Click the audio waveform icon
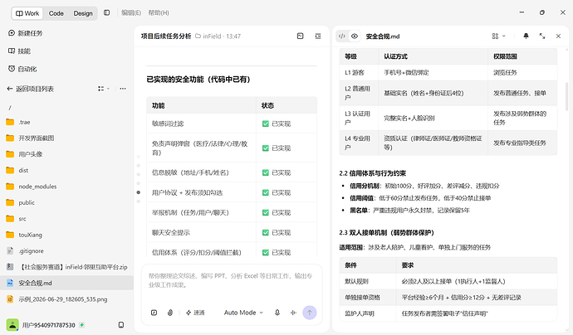 coord(293,313)
